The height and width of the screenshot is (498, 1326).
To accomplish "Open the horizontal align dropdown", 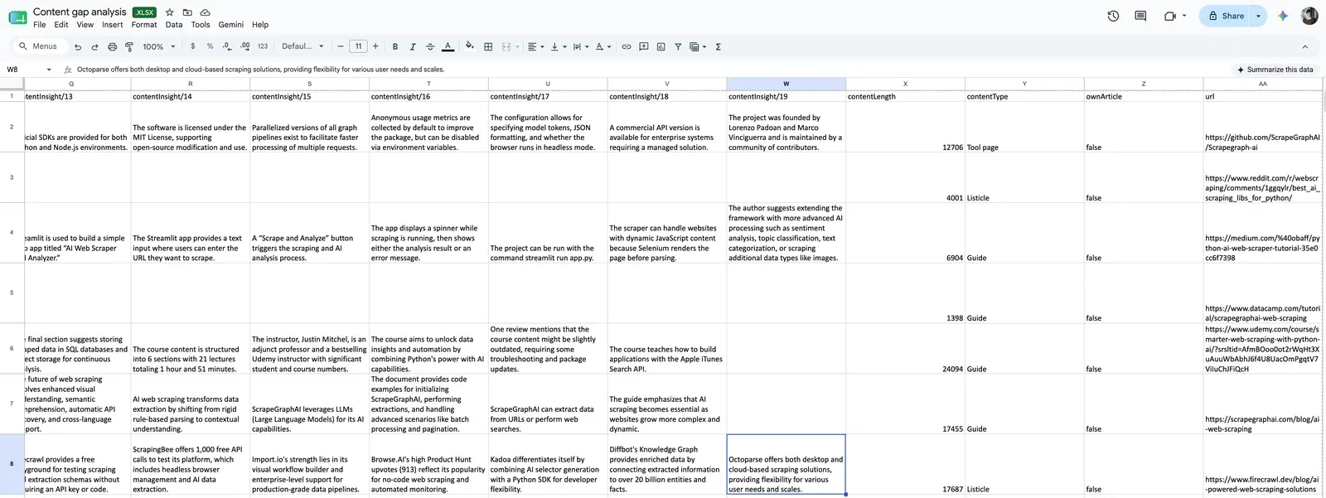I will [x=536, y=46].
